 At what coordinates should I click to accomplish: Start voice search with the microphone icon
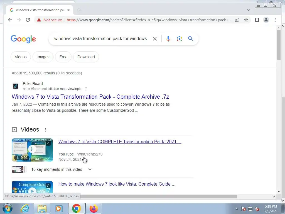168,39
